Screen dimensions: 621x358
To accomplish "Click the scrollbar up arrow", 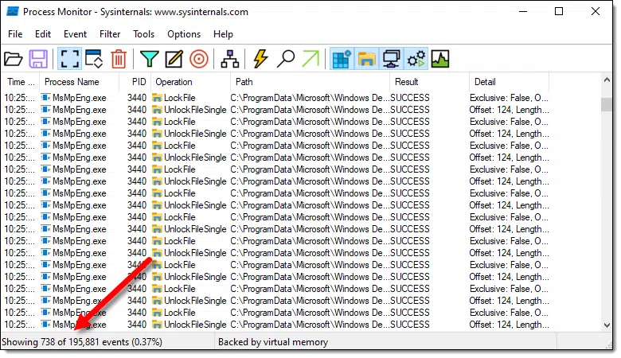I will click(x=607, y=80).
